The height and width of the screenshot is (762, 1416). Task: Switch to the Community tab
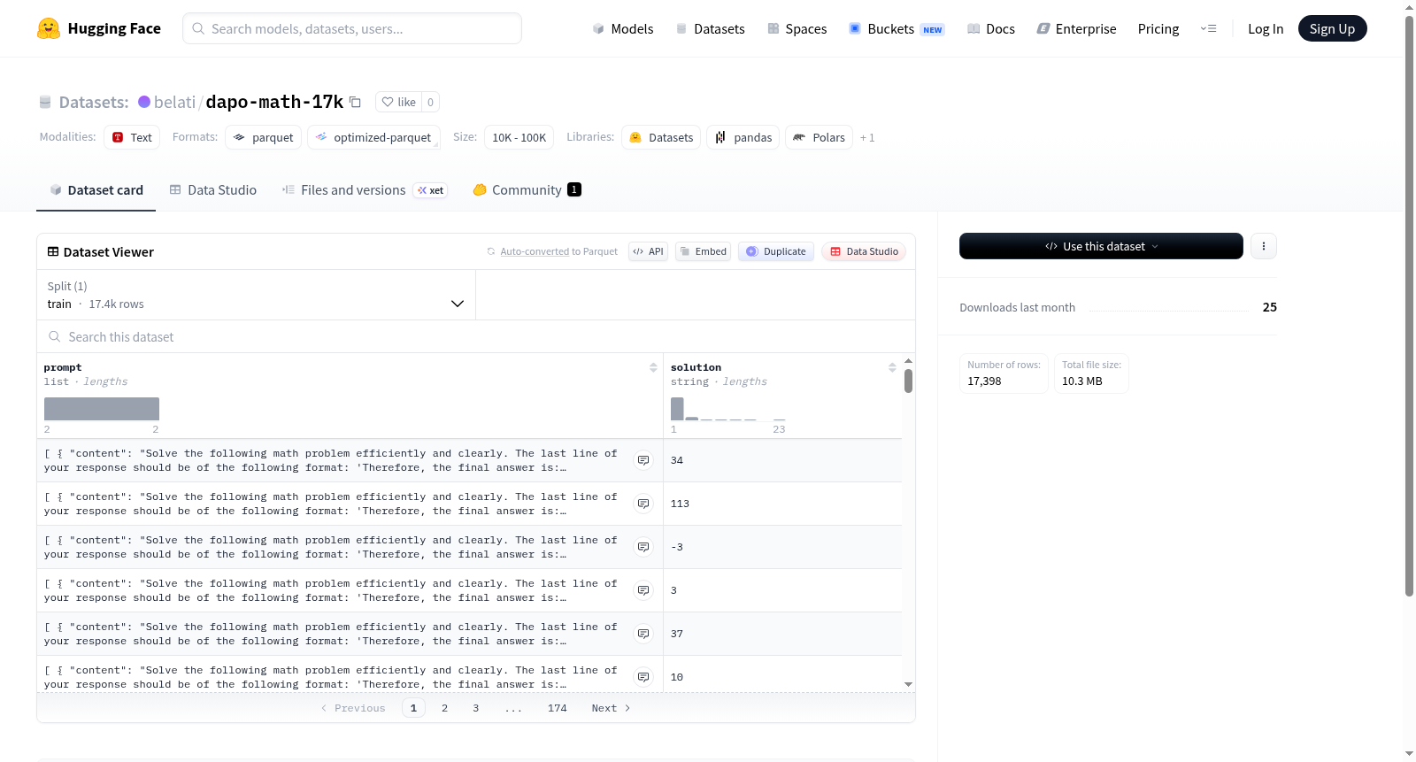click(527, 189)
